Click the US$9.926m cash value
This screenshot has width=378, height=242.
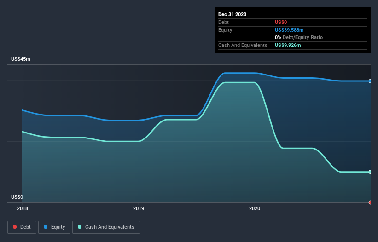pyautogui.click(x=288, y=45)
